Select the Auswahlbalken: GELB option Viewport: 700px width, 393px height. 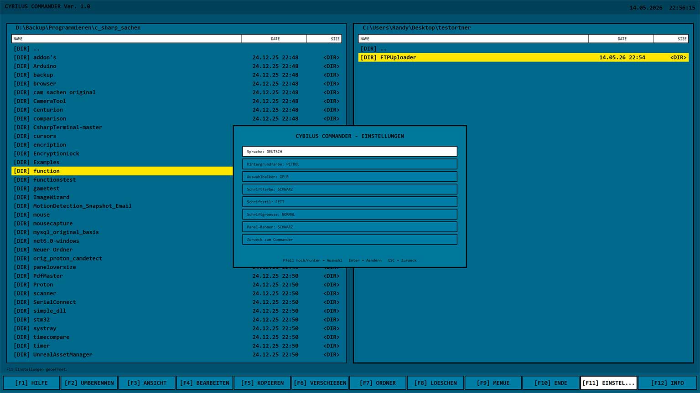pos(350,177)
